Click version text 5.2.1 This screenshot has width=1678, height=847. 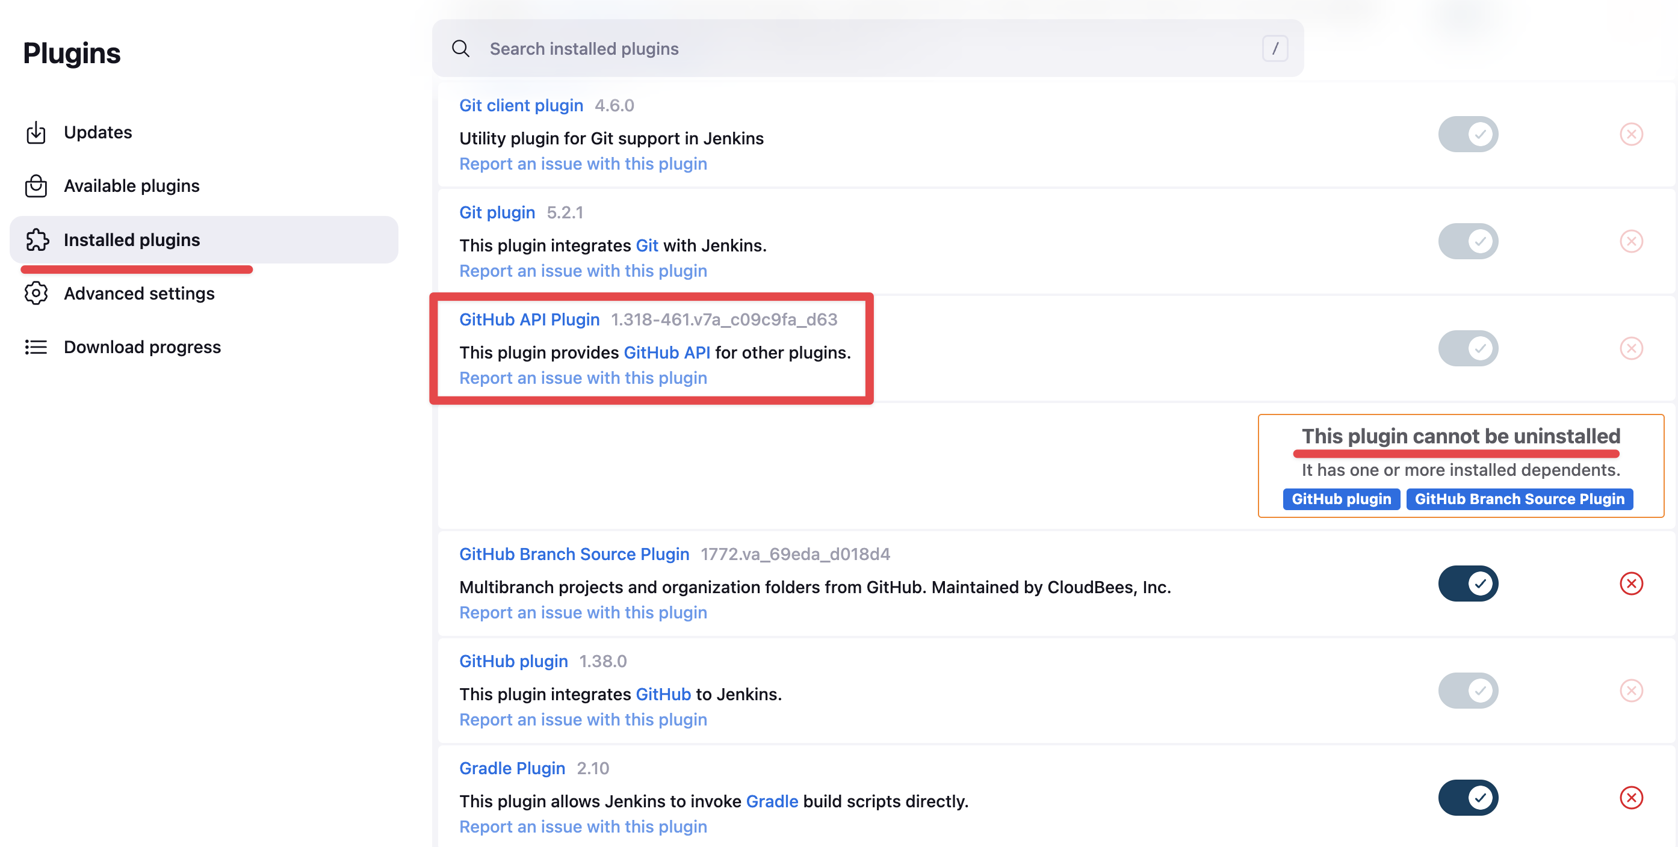click(x=565, y=213)
